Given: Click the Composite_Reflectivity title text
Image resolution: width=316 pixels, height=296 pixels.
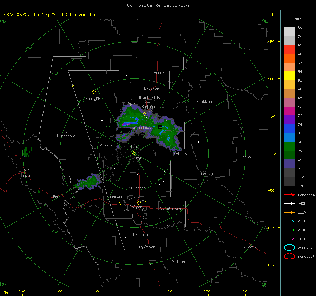Looking at the screenshot, I should 158,5.
